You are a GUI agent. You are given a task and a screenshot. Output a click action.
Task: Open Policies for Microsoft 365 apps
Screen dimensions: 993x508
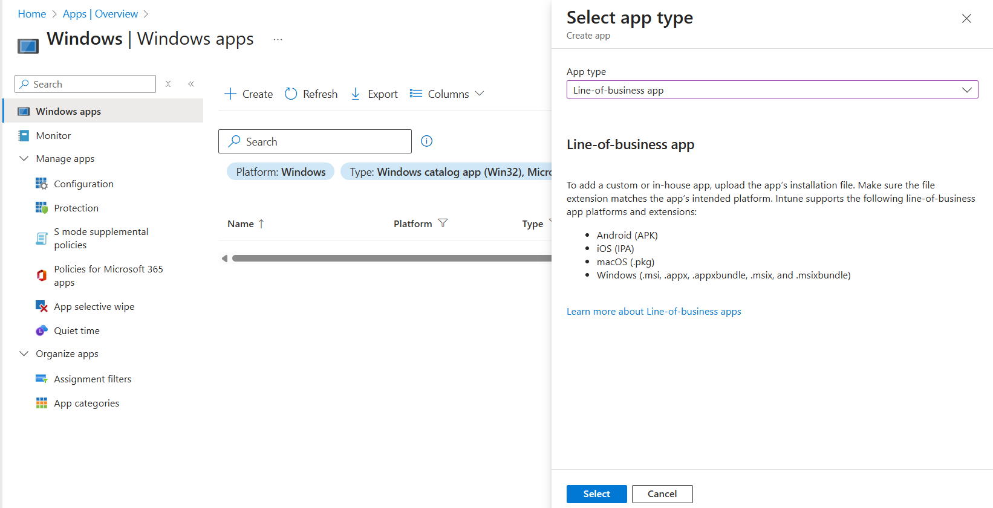[108, 275]
